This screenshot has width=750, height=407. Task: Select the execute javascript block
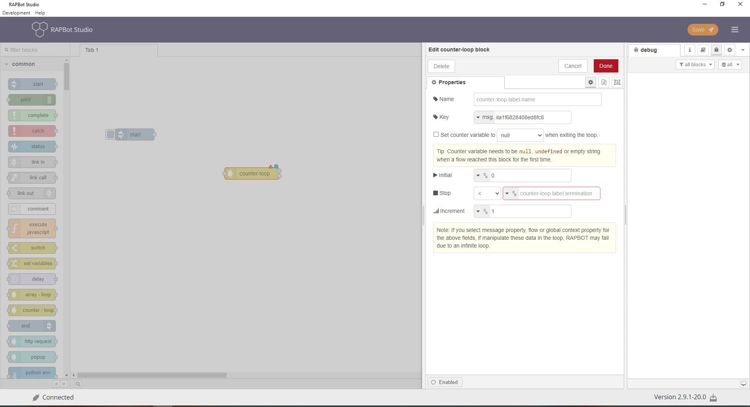(32, 228)
